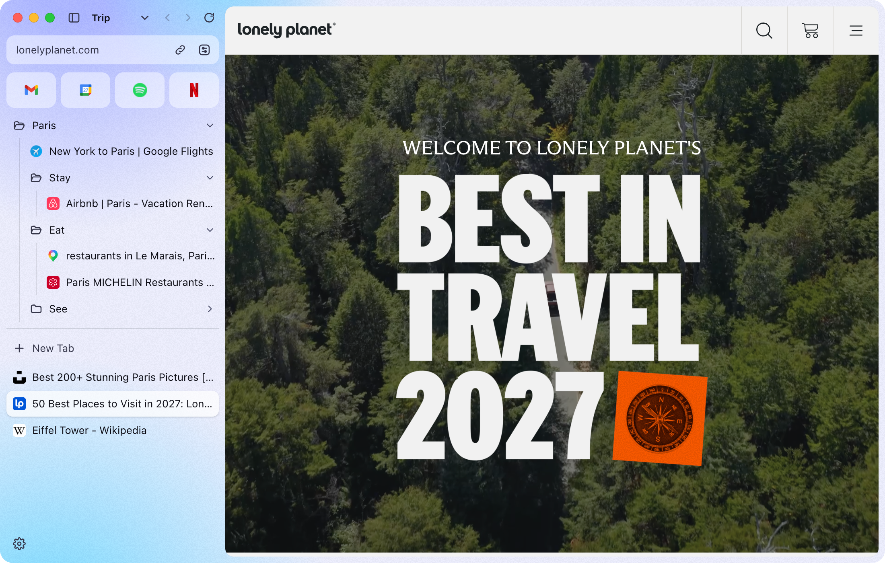The image size is (885, 563).
Task: Select the Paris folder label
Action: [x=44, y=125]
